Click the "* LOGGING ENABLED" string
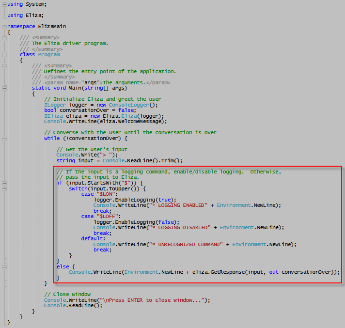The width and height of the screenshot is (345, 328). click(178, 205)
